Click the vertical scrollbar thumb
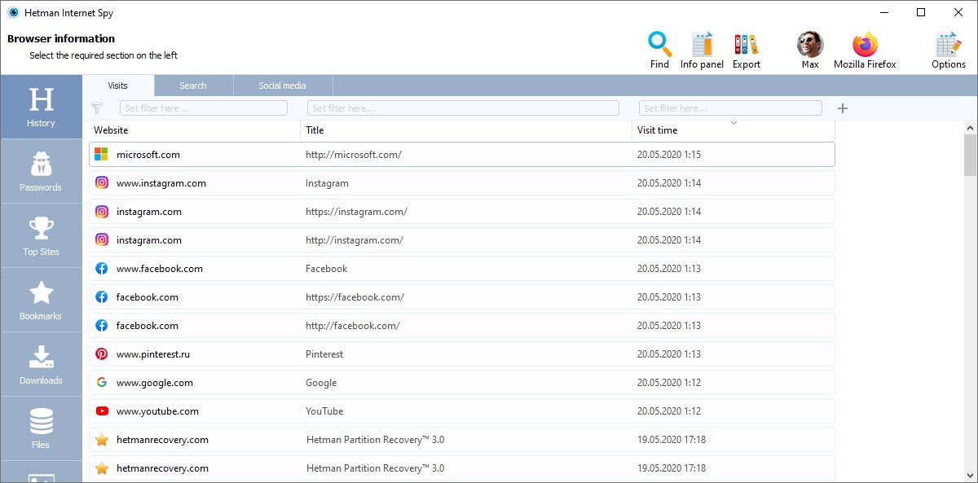 970,156
